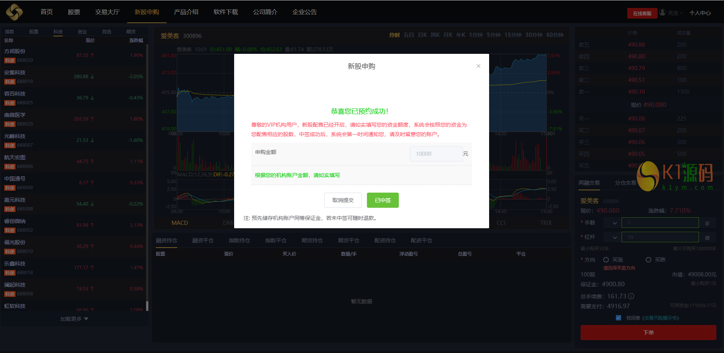Screen dimensions: 724x353
Task: Click the 卖五 price 490.88
Action: point(636,45)
